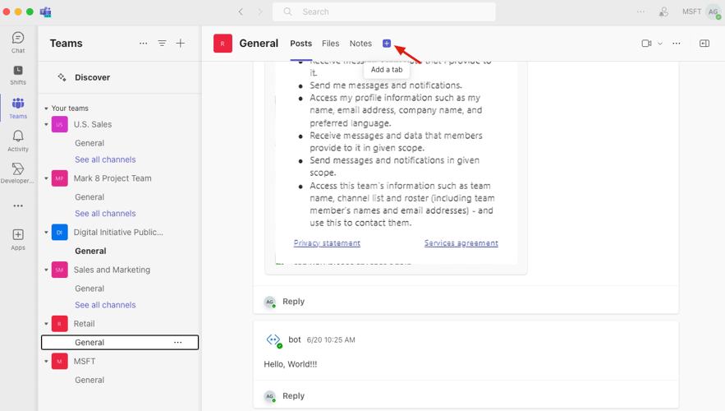Go back with the navigation arrow
The height and width of the screenshot is (411, 725).
tap(241, 12)
